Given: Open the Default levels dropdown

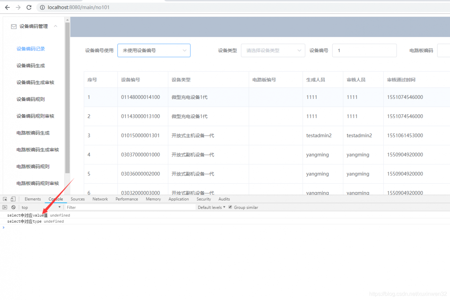Looking at the screenshot, I should [x=212, y=208].
